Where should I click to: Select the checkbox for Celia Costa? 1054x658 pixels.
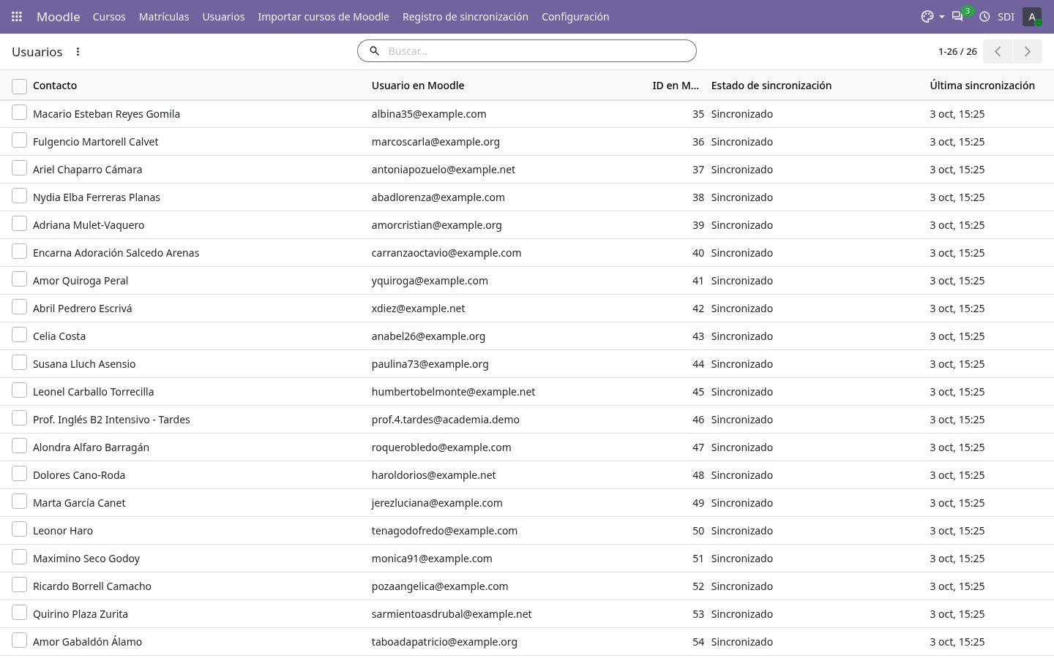(19, 335)
